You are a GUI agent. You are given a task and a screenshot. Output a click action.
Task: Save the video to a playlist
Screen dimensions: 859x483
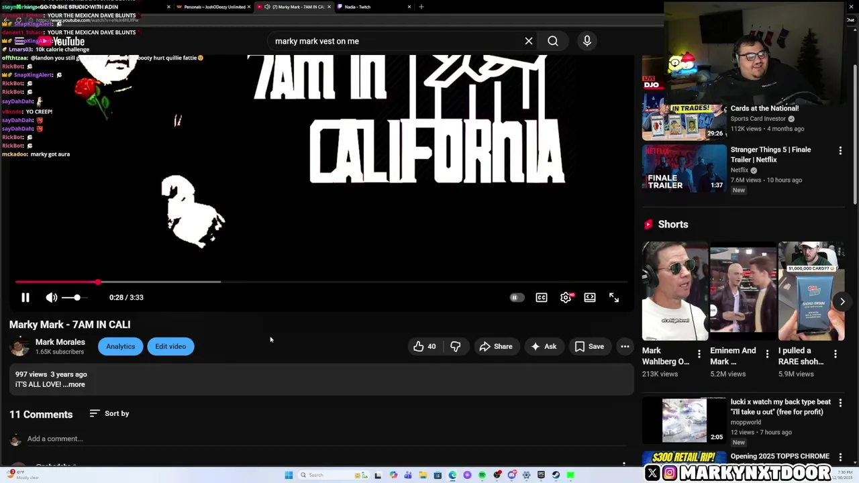tap(589, 346)
